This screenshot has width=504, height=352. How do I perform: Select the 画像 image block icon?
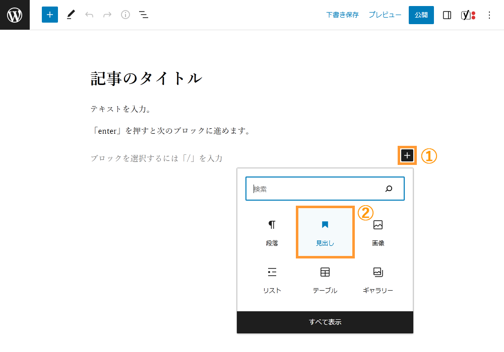[378, 231]
